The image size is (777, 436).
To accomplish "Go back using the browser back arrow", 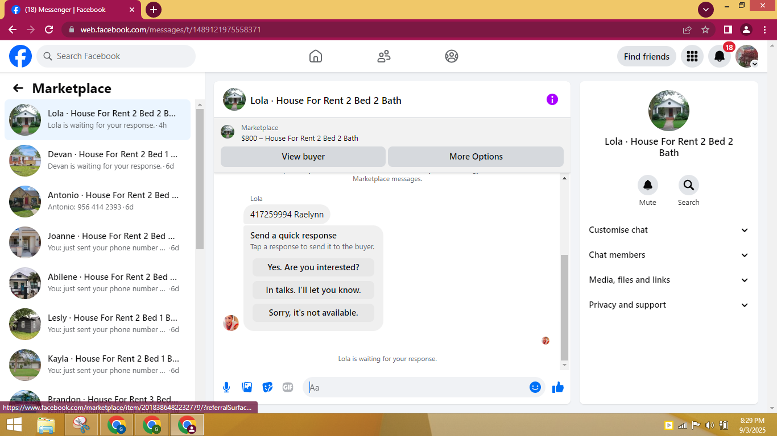I will (13, 30).
